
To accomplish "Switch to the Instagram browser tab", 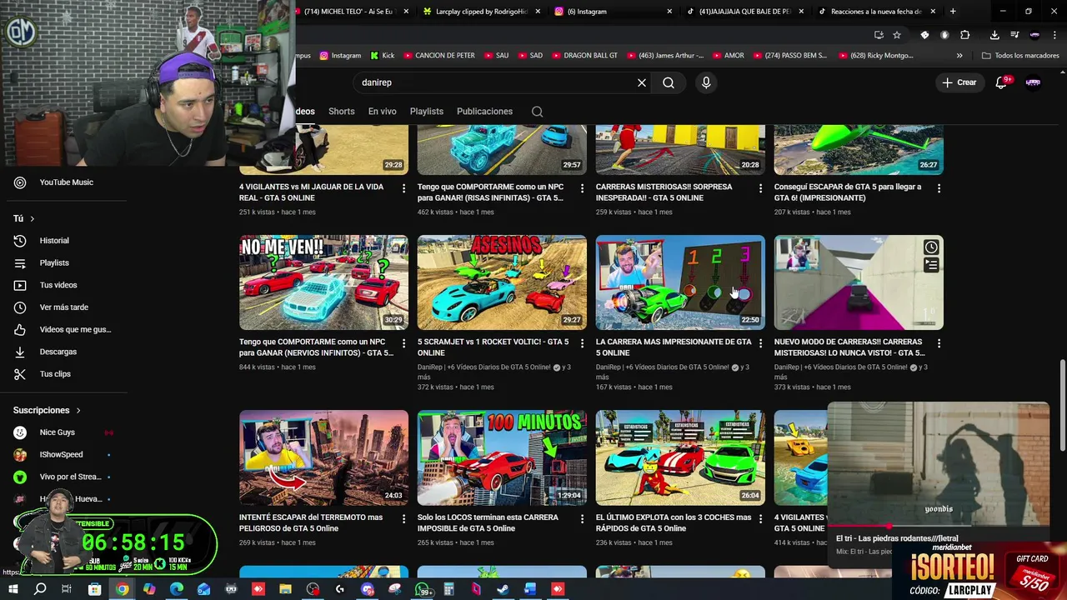I will pyautogui.click(x=613, y=12).
